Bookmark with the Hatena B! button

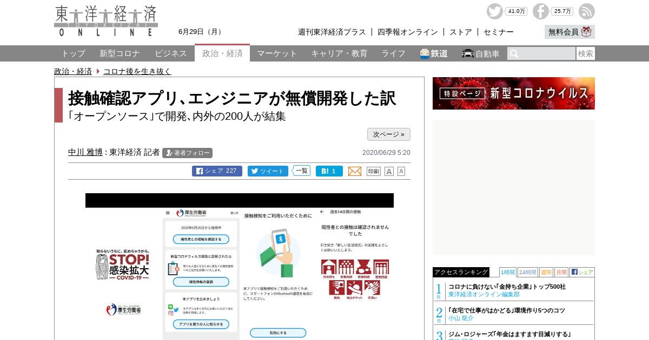pos(329,171)
